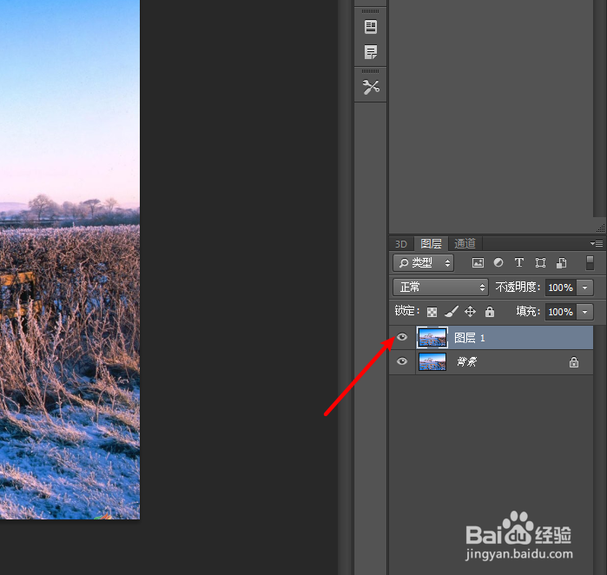
Task: Click the 不透明度 100% value field
Action: tap(561, 287)
